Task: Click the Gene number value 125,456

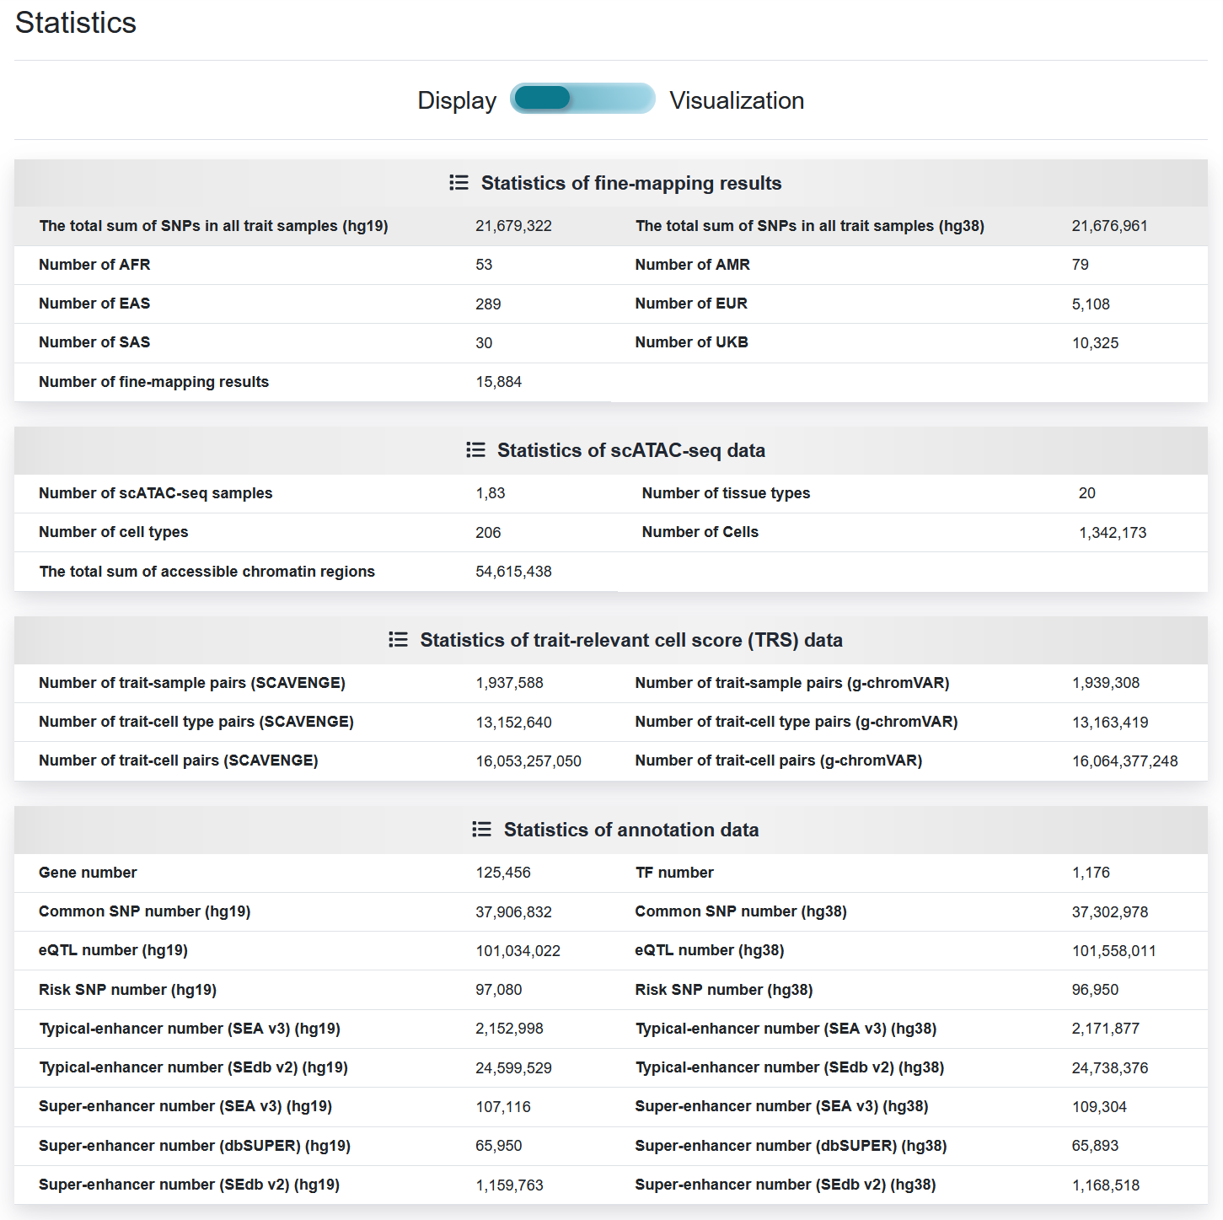Action: pyautogui.click(x=503, y=873)
